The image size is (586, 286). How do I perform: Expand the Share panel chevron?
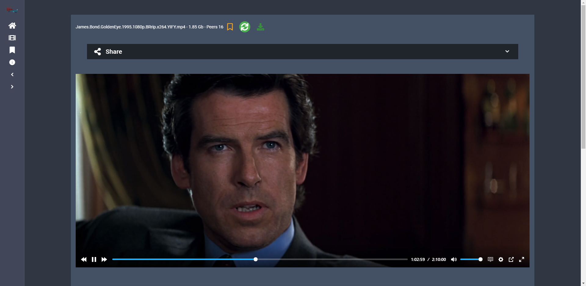(507, 51)
